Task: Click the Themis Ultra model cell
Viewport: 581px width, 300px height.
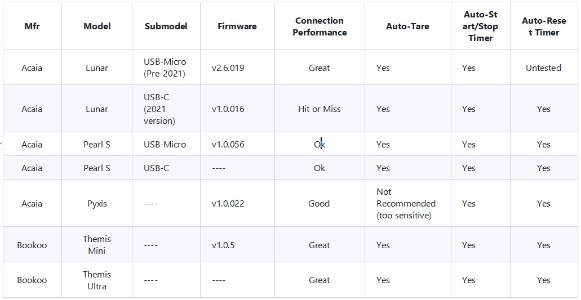Action: tap(97, 280)
